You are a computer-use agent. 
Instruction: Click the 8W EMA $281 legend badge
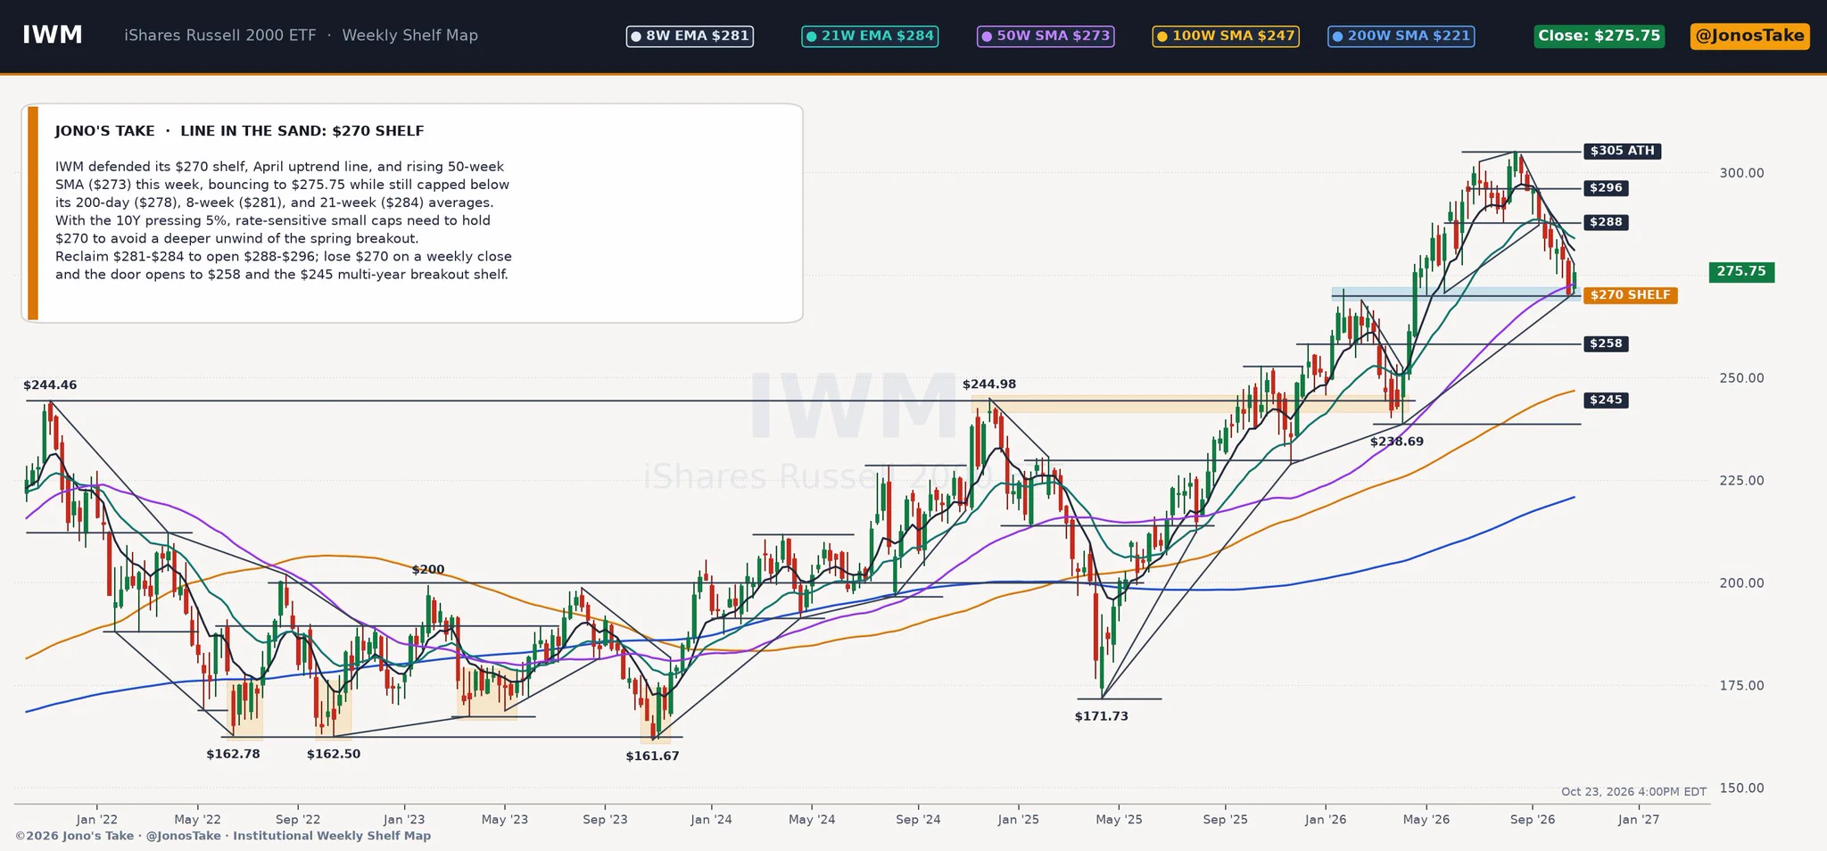click(690, 37)
